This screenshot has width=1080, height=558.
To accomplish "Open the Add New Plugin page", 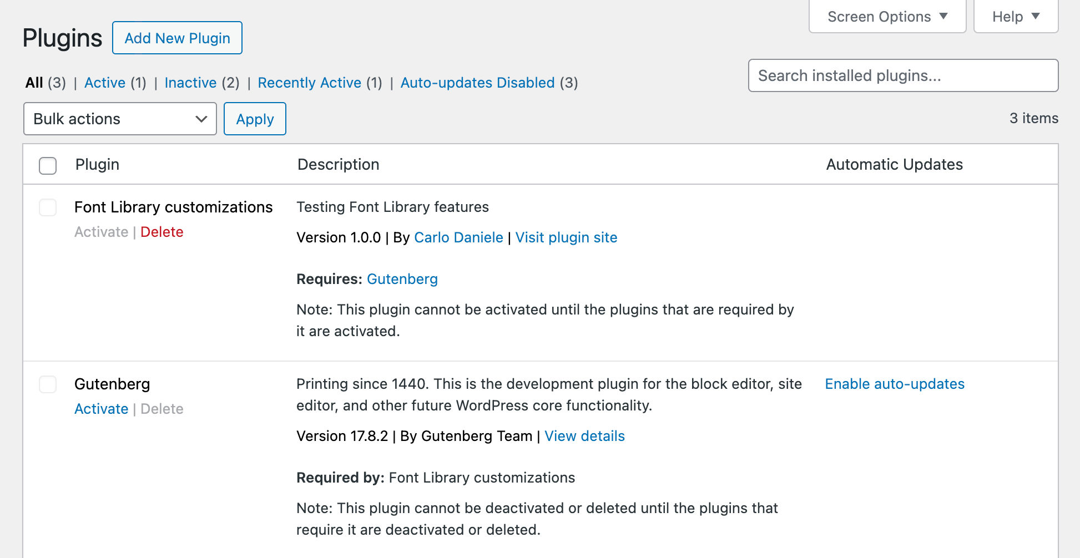I will [177, 38].
